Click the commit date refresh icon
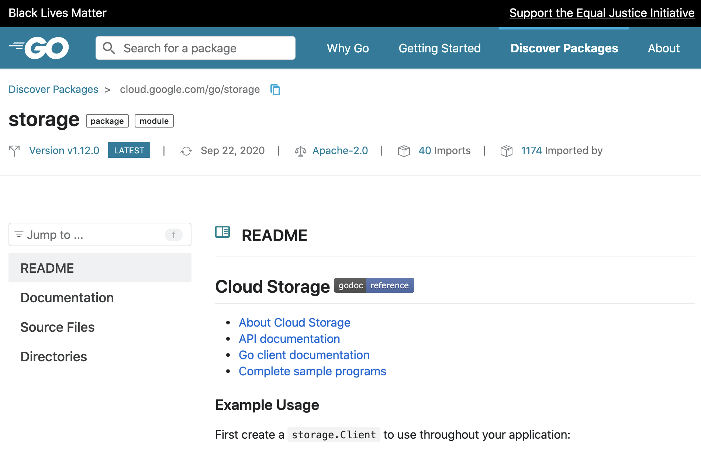Viewport: 701px width, 449px height. tap(187, 150)
